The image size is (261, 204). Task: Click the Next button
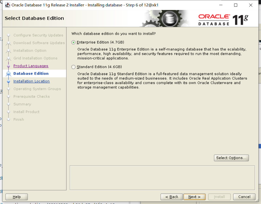(194, 197)
